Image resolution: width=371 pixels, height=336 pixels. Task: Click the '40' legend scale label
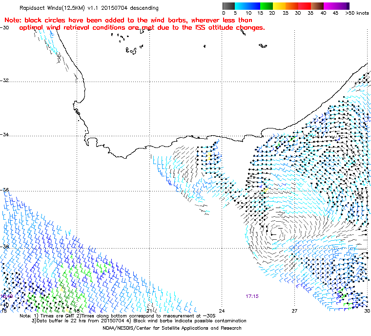(x=323, y=13)
